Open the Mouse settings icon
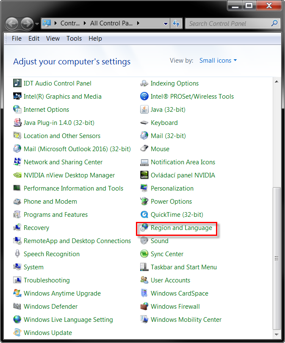 click(144, 149)
